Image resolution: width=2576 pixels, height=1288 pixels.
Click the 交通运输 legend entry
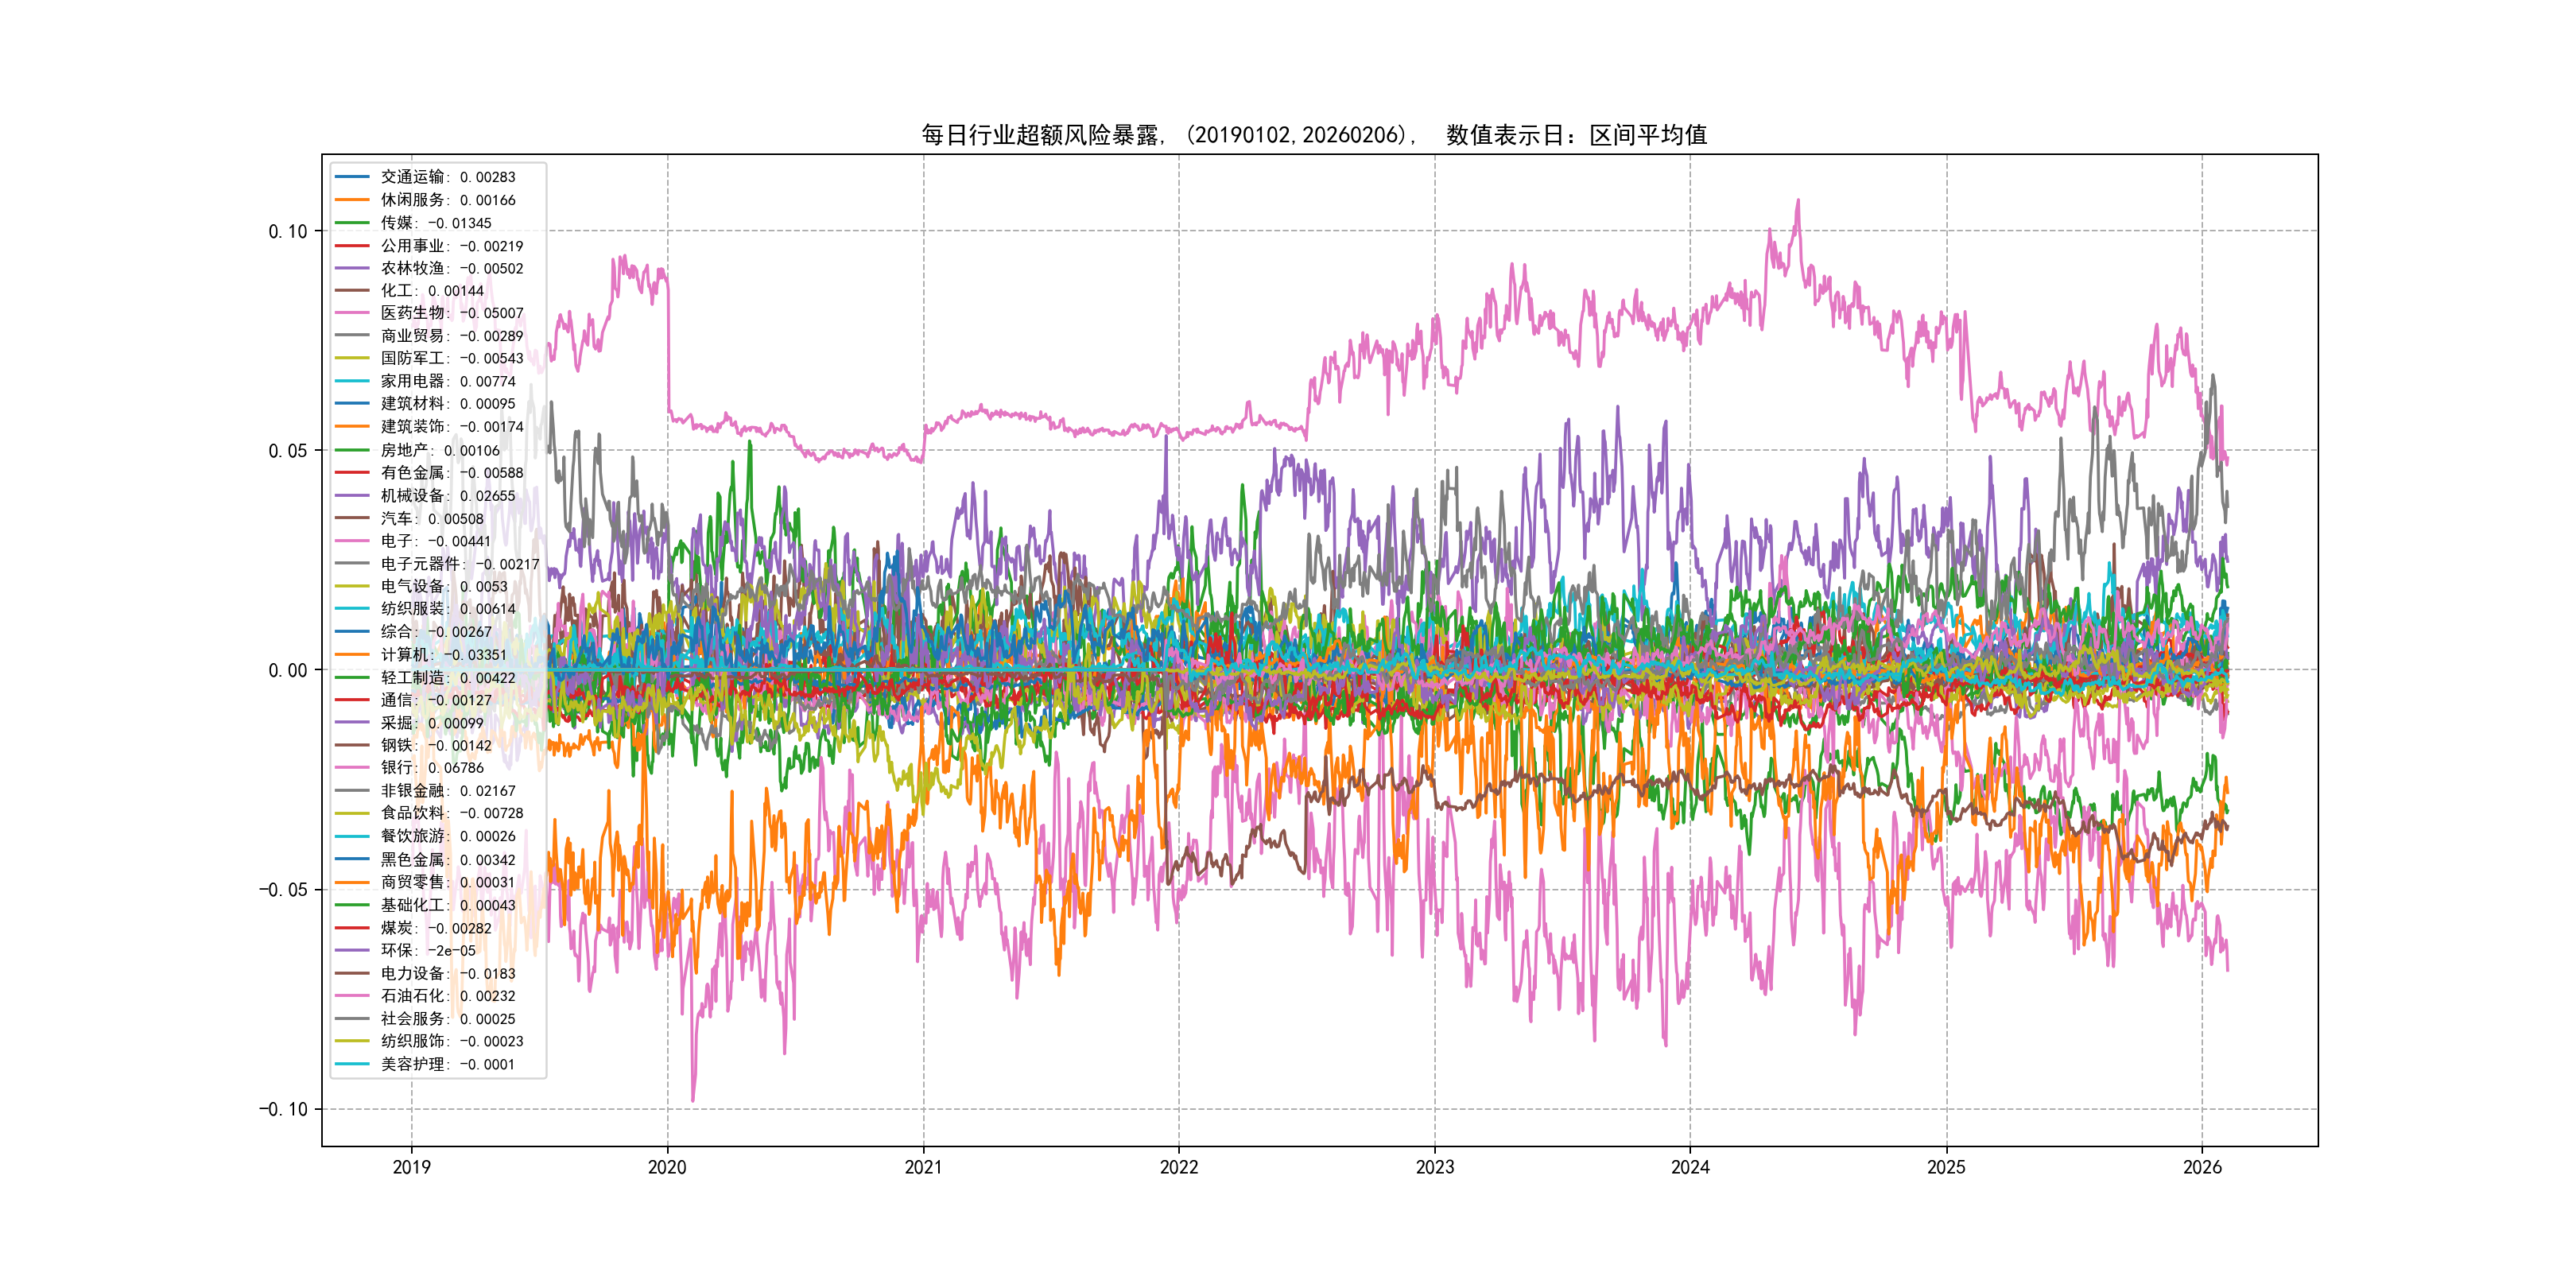[447, 177]
